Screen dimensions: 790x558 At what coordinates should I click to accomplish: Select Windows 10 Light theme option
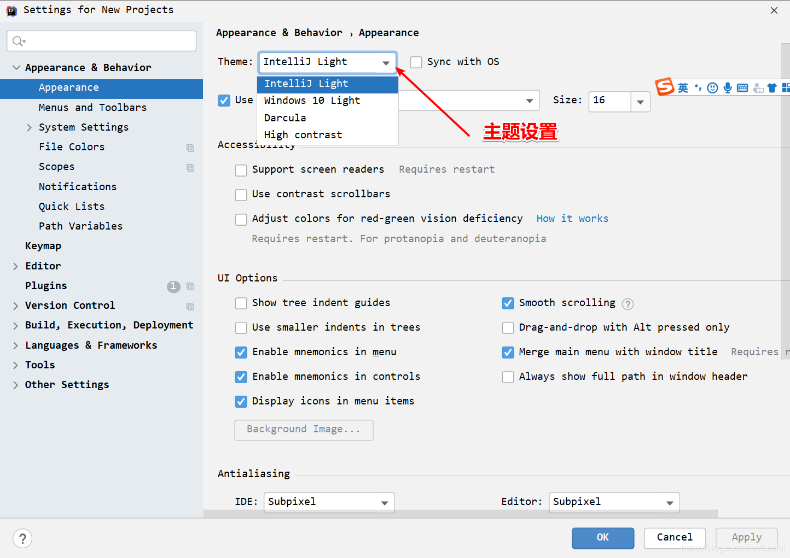(x=328, y=101)
